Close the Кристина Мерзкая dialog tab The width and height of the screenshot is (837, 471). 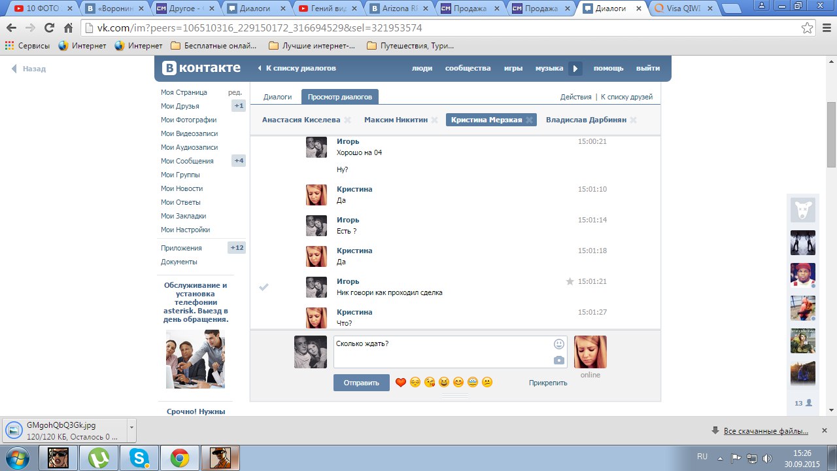529,120
